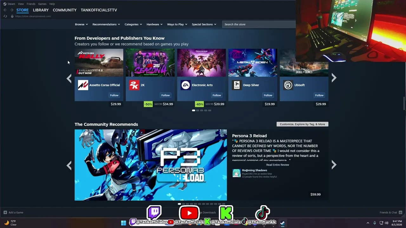This screenshot has height=228, width=406.
Task: Open the weather widget on the taskbar
Action: (x=10, y=223)
